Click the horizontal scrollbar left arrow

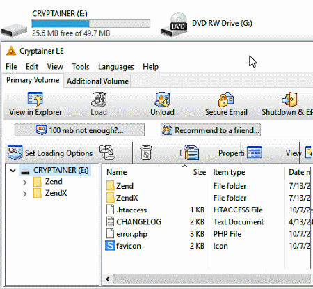point(108,279)
